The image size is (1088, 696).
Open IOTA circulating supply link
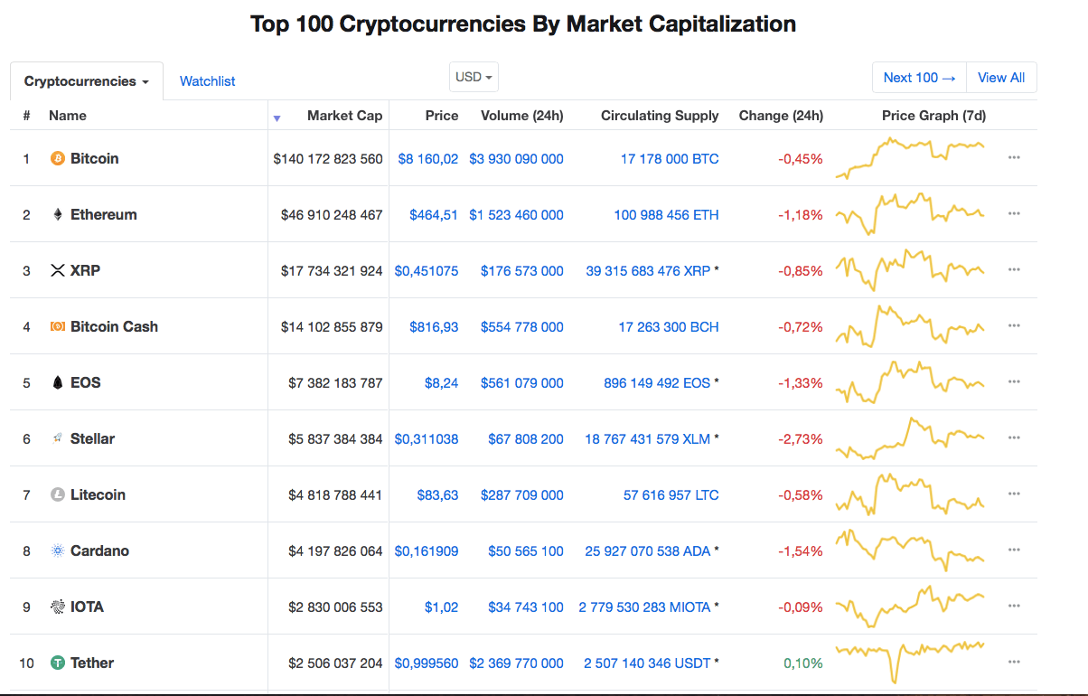644,607
